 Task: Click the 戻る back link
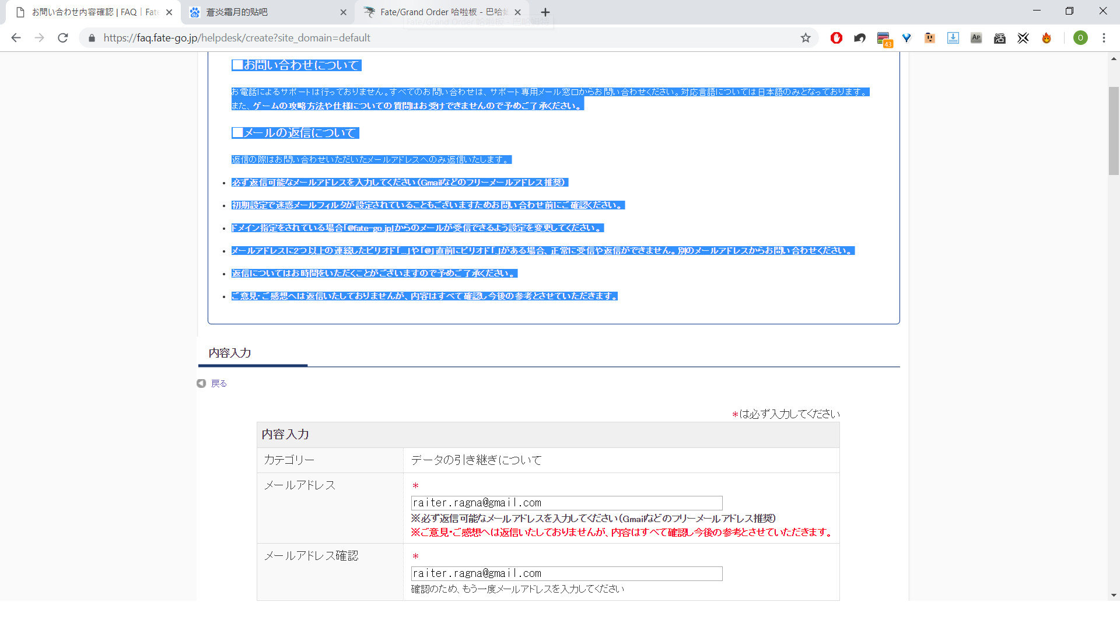pos(219,383)
